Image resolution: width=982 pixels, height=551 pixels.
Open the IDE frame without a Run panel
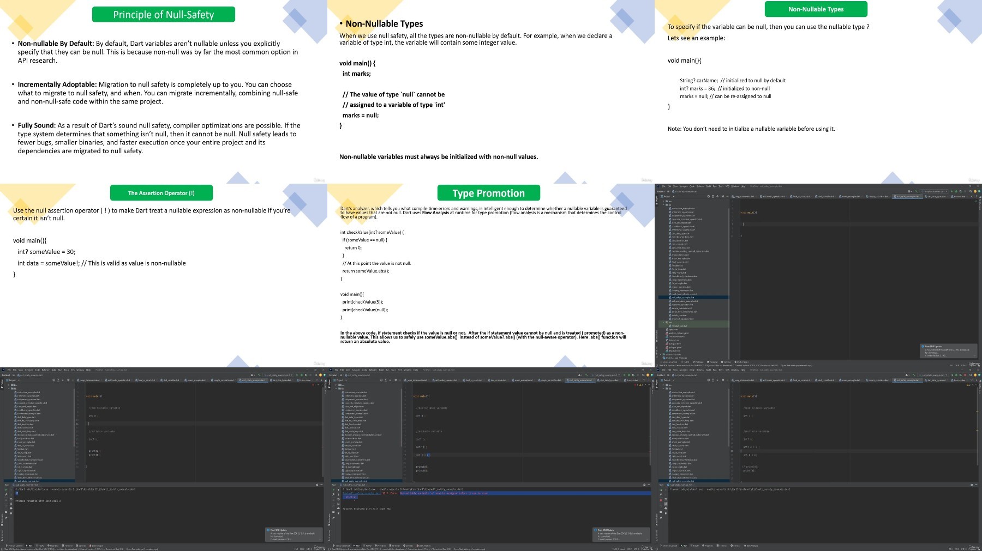click(x=818, y=275)
